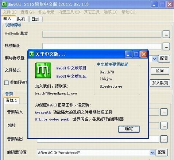The height and width of the screenshot is (160, 174).
Task: Expand the video 编码器设置 dropdown arrow
Action: pyautogui.click(x=154, y=59)
